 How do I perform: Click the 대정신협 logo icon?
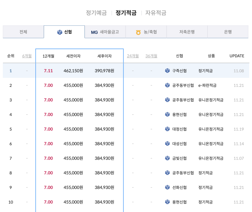click(x=167, y=129)
